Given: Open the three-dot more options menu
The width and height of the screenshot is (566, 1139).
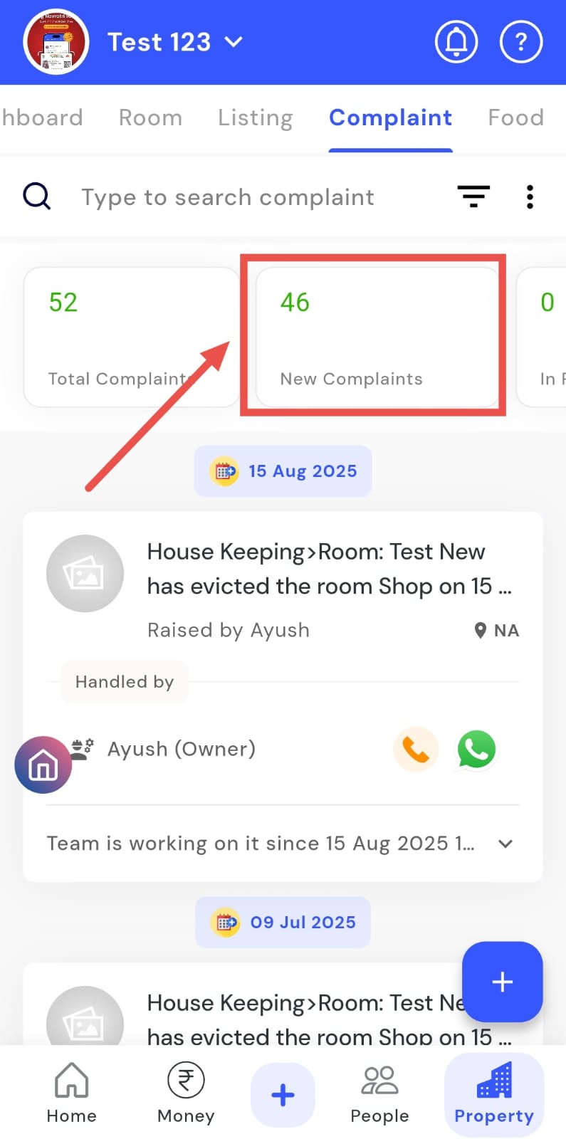Looking at the screenshot, I should [x=530, y=196].
